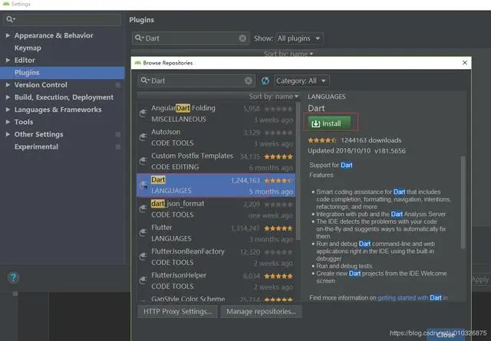Clear the Dart search in Browse Repositories
This screenshot has width=491, height=341.
pyautogui.click(x=249, y=81)
